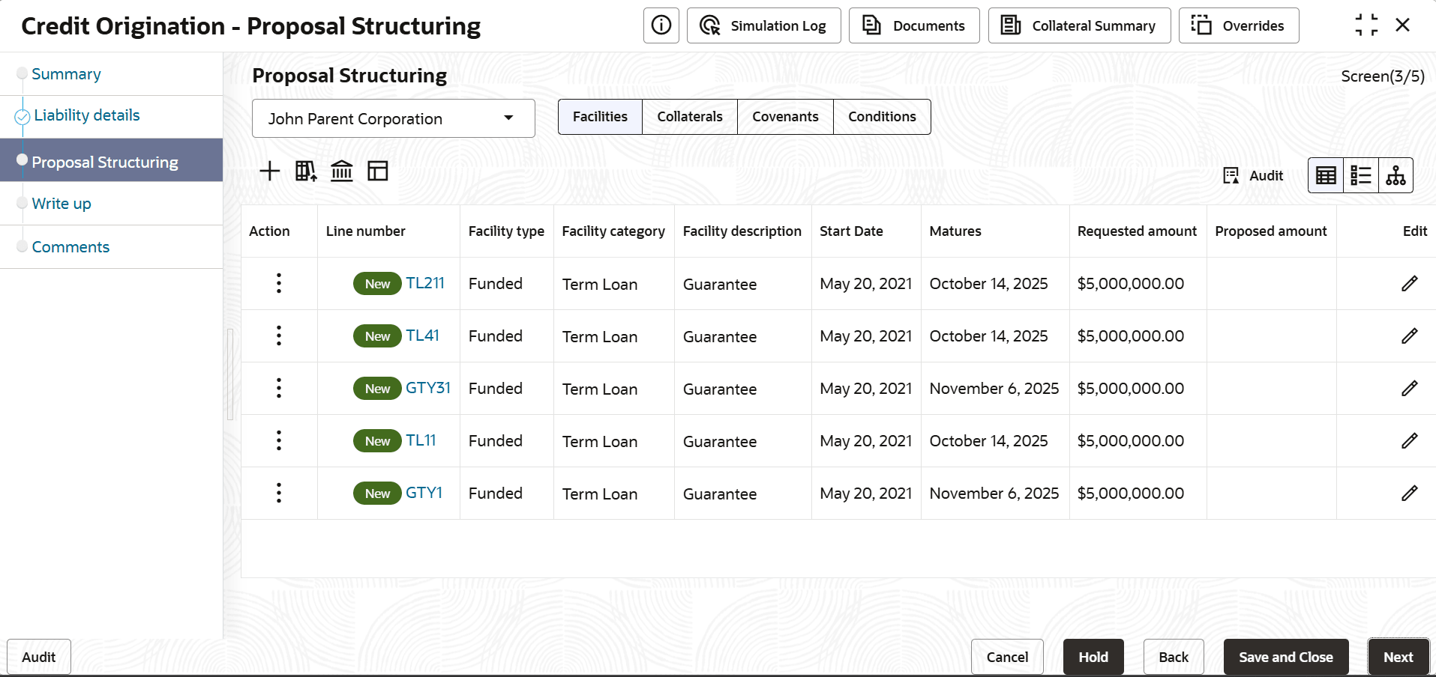Click the bank building toolbar icon
The image size is (1436, 677).
pos(342,171)
